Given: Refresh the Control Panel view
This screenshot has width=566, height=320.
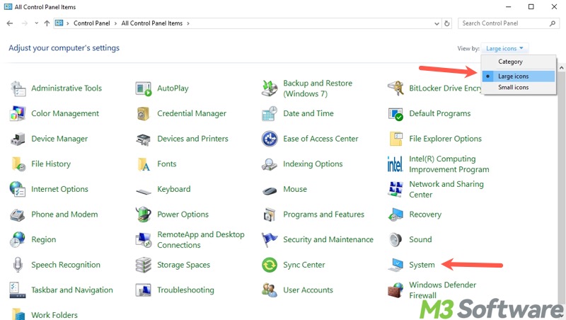Looking at the screenshot, I should tap(447, 23).
